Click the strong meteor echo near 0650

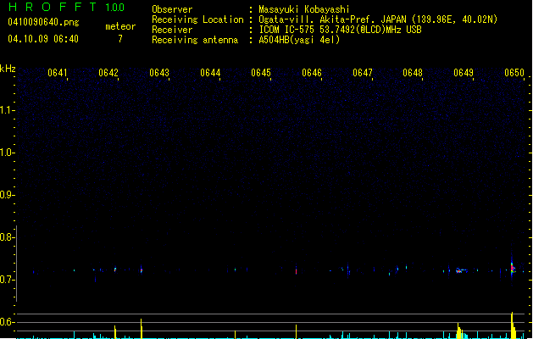click(513, 267)
